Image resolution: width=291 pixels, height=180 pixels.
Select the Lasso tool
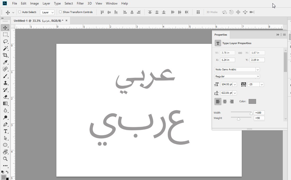click(5, 41)
